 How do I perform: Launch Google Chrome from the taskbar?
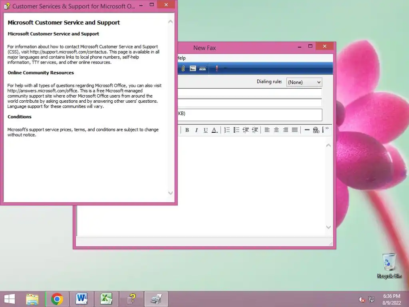coord(57,299)
